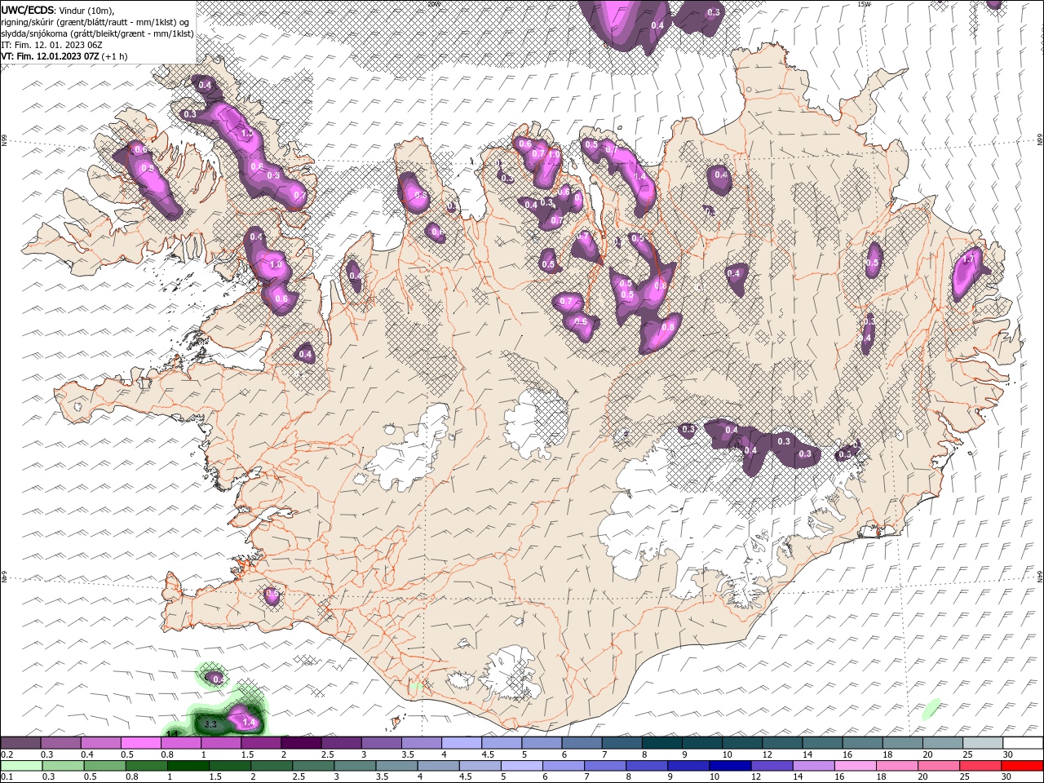
Task: Click the UWC/ECDS Vindur (10m) title line
Action: click(x=58, y=10)
